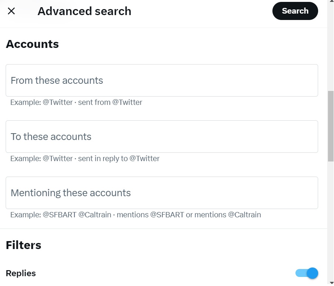Close the Advanced search dialog

pos(11,11)
